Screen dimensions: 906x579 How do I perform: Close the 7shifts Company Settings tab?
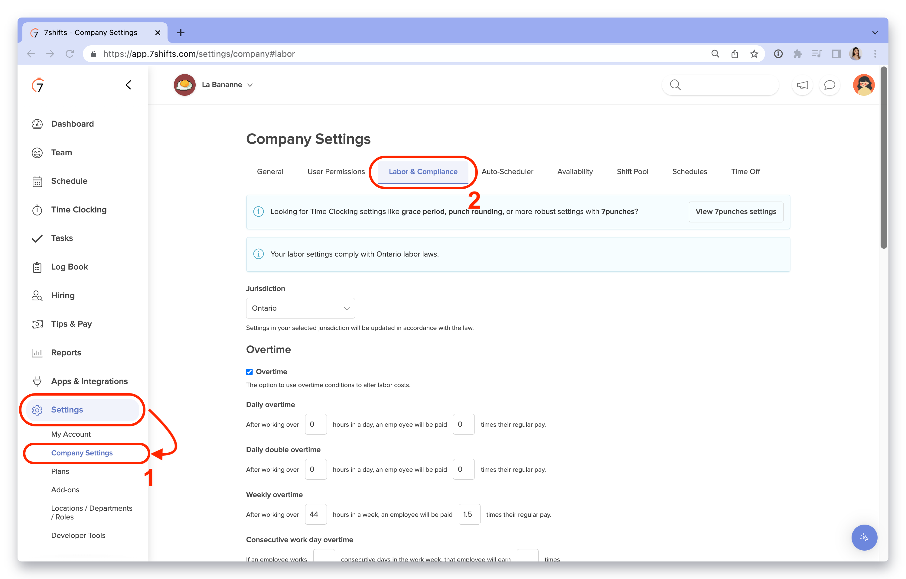click(158, 33)
